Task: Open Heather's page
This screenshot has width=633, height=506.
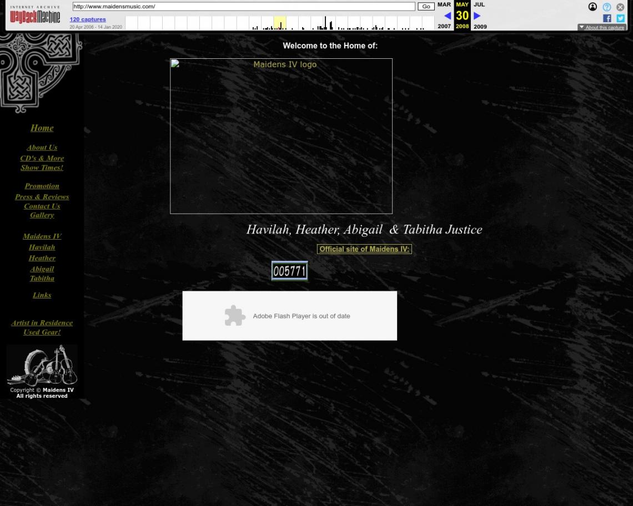Action: [42, 258]
